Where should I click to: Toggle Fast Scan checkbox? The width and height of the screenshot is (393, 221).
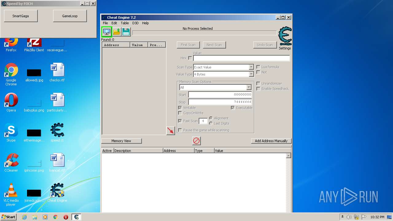point(180,121)
